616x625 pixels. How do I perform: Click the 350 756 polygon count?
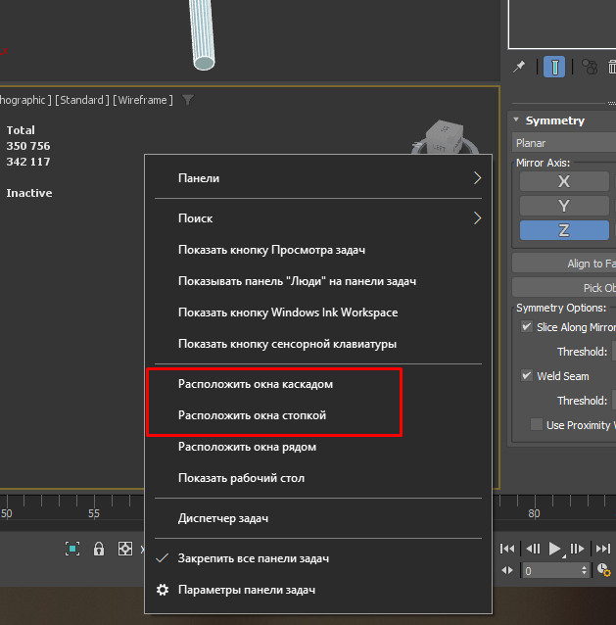[x=28, y=146]
